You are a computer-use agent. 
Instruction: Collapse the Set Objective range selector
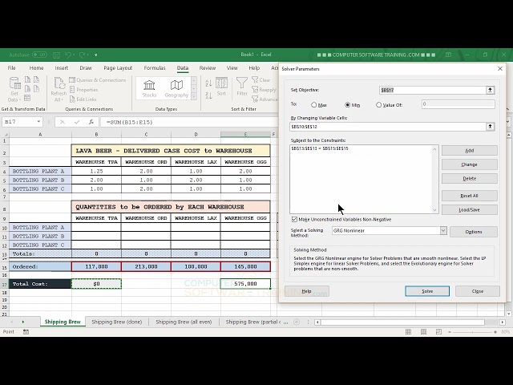click(x=490, y=90)
